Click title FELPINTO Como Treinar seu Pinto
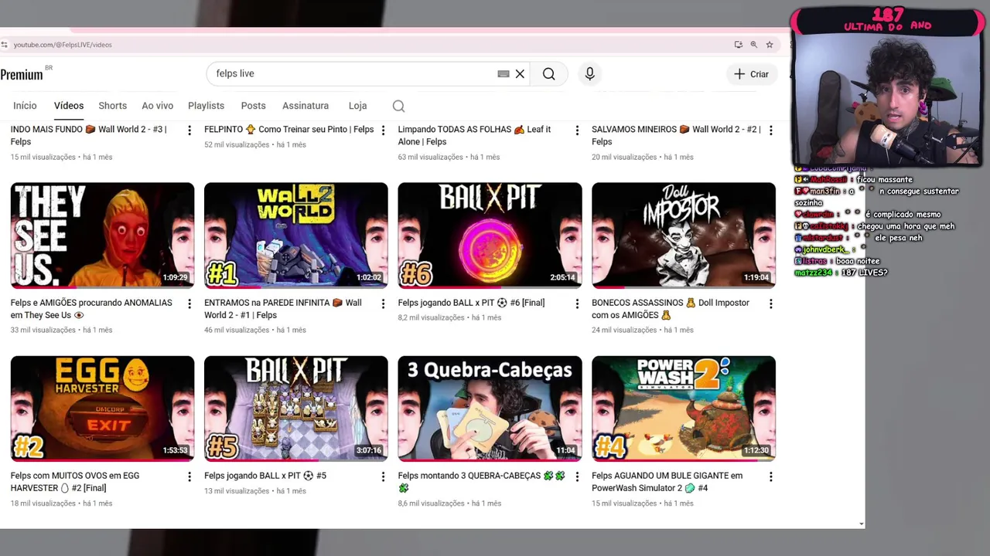 point(289,130)
